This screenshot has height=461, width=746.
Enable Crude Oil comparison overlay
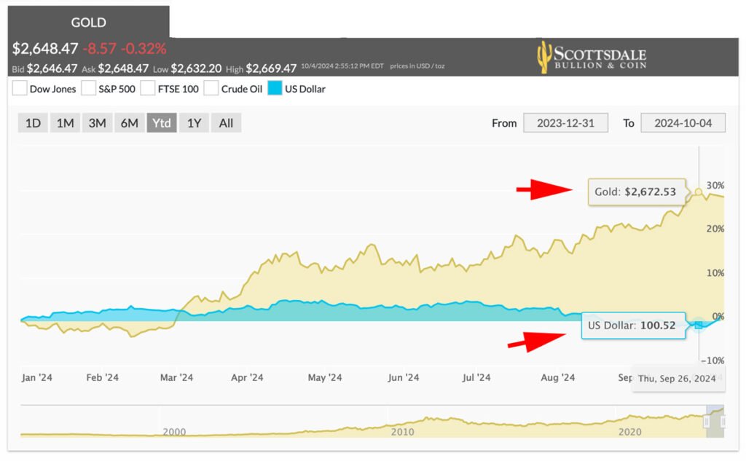[x=211, y=89]
